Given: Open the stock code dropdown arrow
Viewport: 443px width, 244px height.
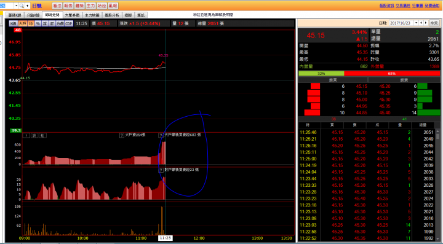Looking at the screenshot, I should point(16,6).
